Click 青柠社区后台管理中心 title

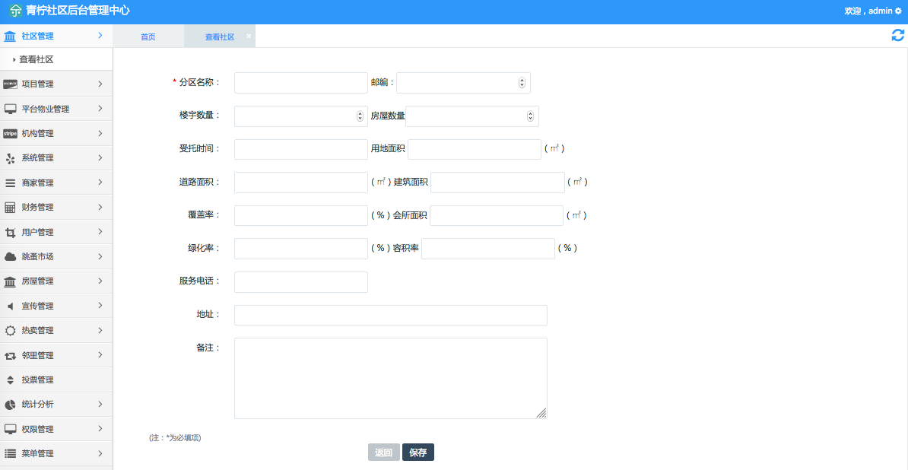point(78,11)
